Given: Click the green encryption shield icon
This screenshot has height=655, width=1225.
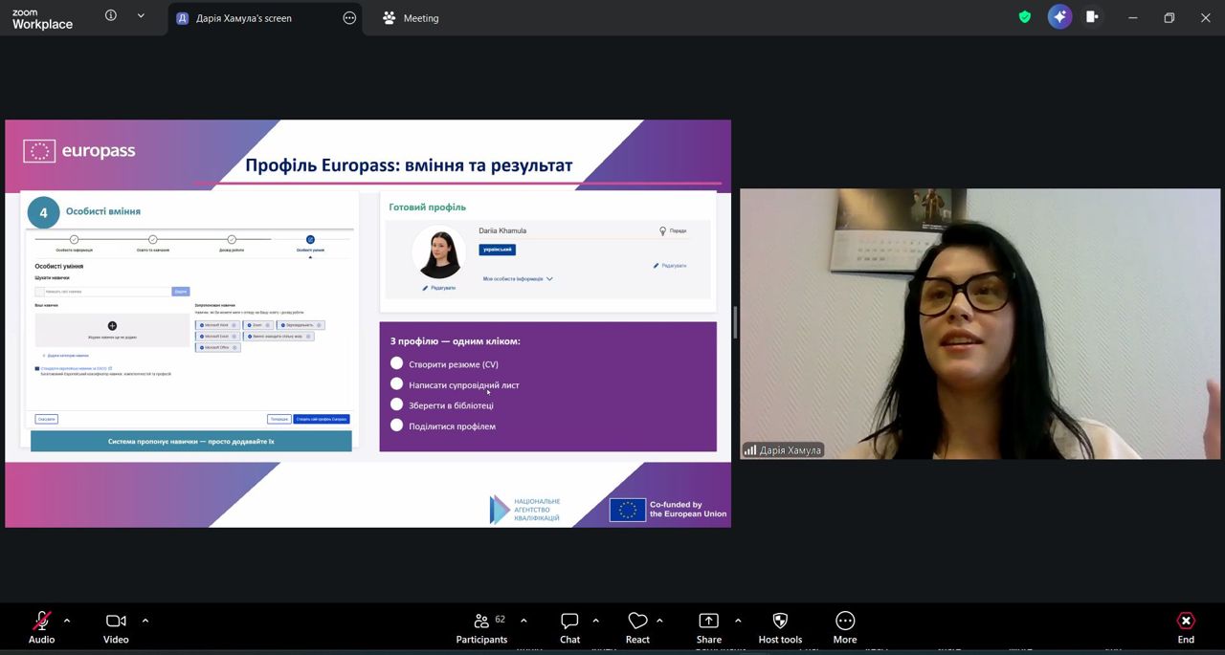Looking at the screenshot, I should click(1025, 17).
